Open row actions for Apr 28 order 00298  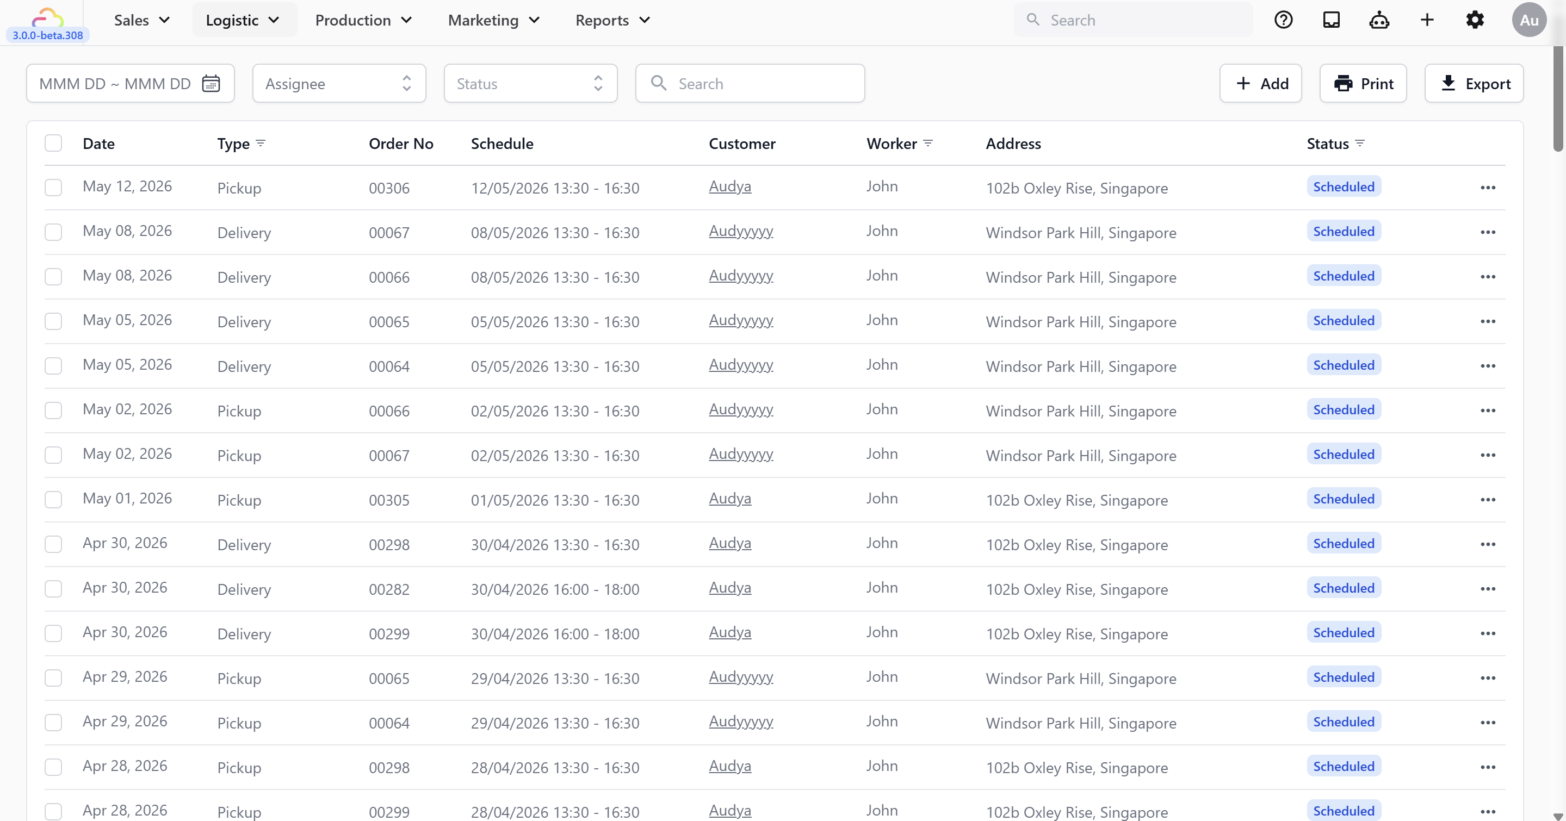click(x=1488, y=767)
